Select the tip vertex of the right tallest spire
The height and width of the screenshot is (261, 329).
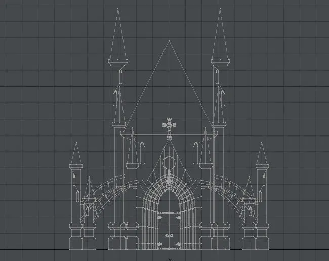[x=220, y=9]
